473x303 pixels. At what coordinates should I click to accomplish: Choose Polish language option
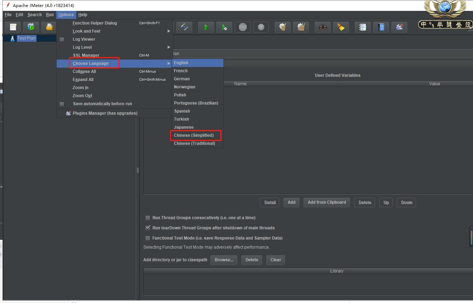197,95
